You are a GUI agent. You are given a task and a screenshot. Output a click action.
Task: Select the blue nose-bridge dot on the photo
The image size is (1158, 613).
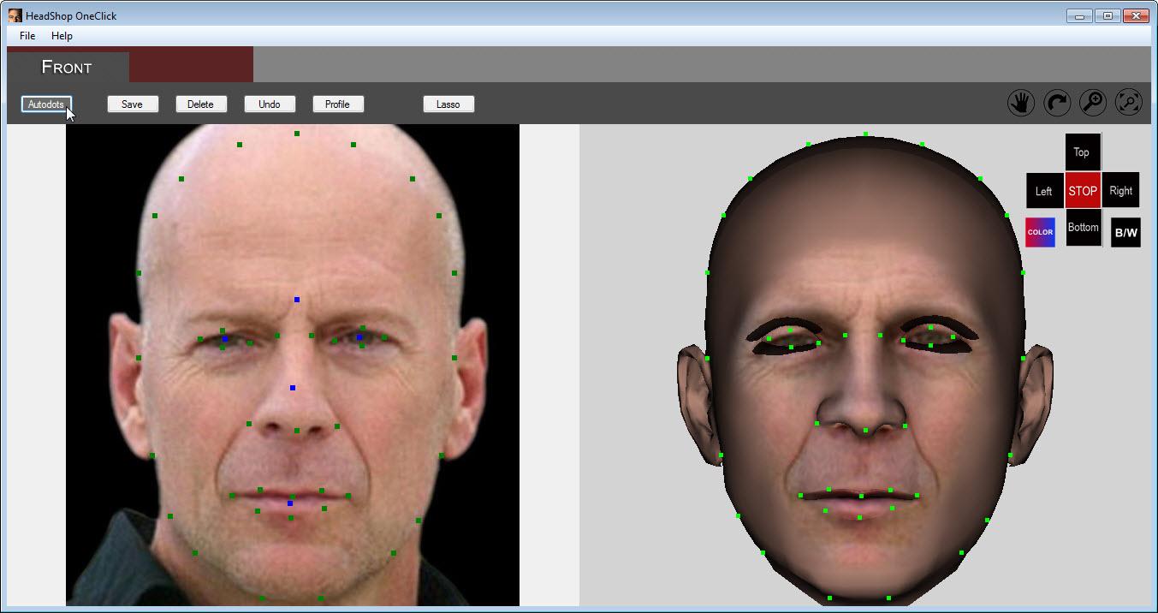(x=293, y=388)
